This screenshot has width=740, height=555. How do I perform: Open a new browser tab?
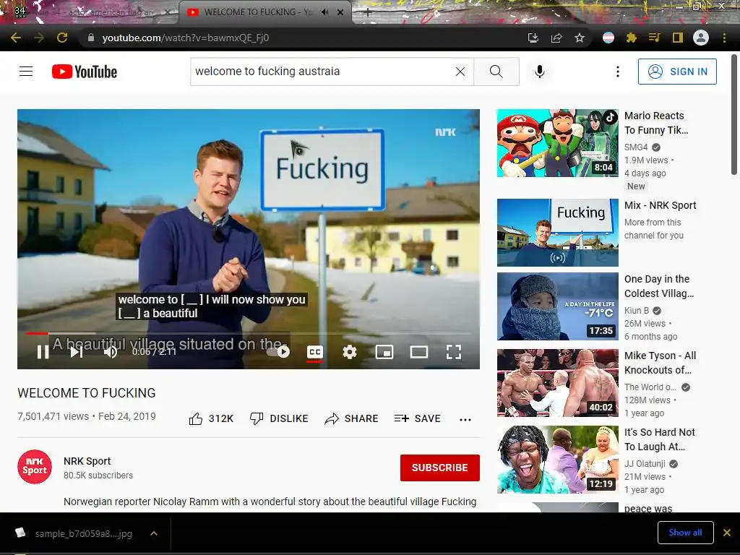tap(368, 13)
